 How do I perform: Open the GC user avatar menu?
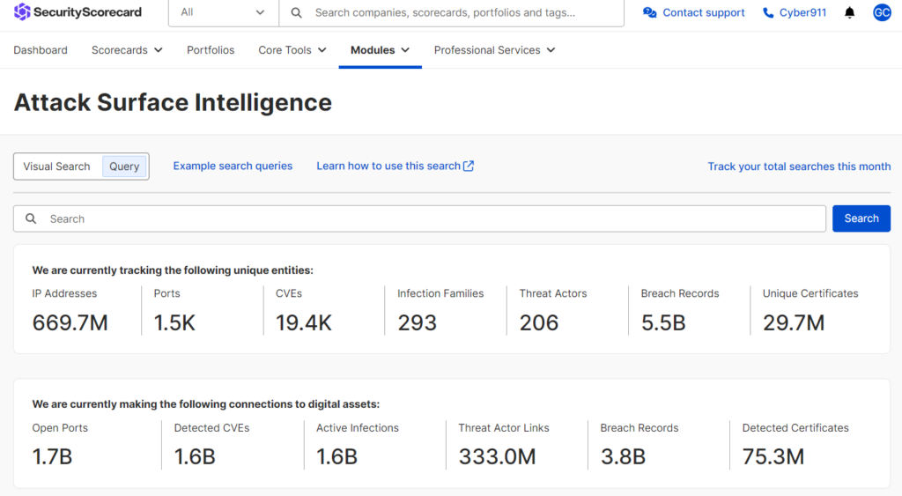(882, 12)
